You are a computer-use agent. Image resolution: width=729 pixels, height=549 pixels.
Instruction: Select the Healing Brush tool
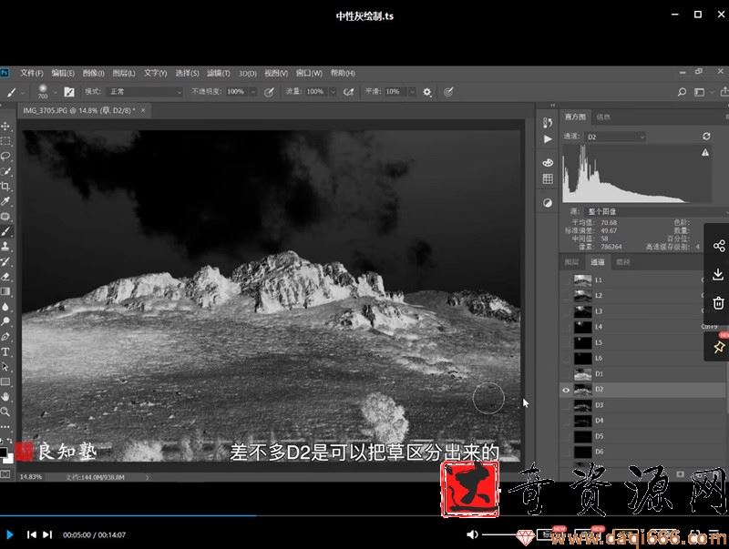[x=5, y=216]
